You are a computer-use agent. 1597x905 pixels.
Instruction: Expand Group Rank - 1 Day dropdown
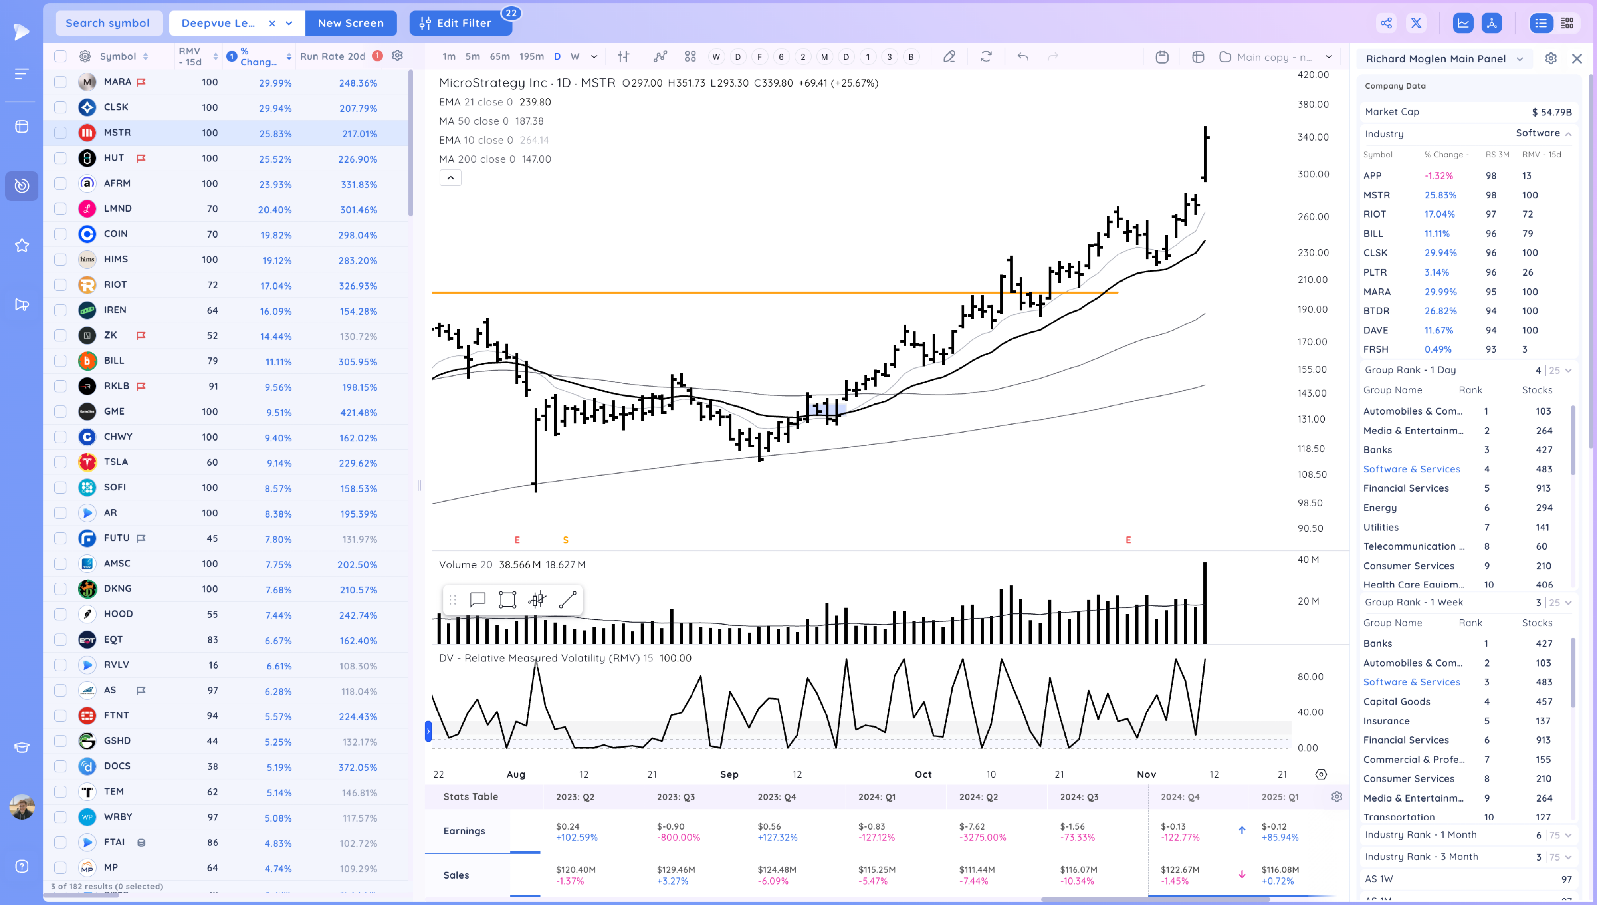(x=1568, y=371)
